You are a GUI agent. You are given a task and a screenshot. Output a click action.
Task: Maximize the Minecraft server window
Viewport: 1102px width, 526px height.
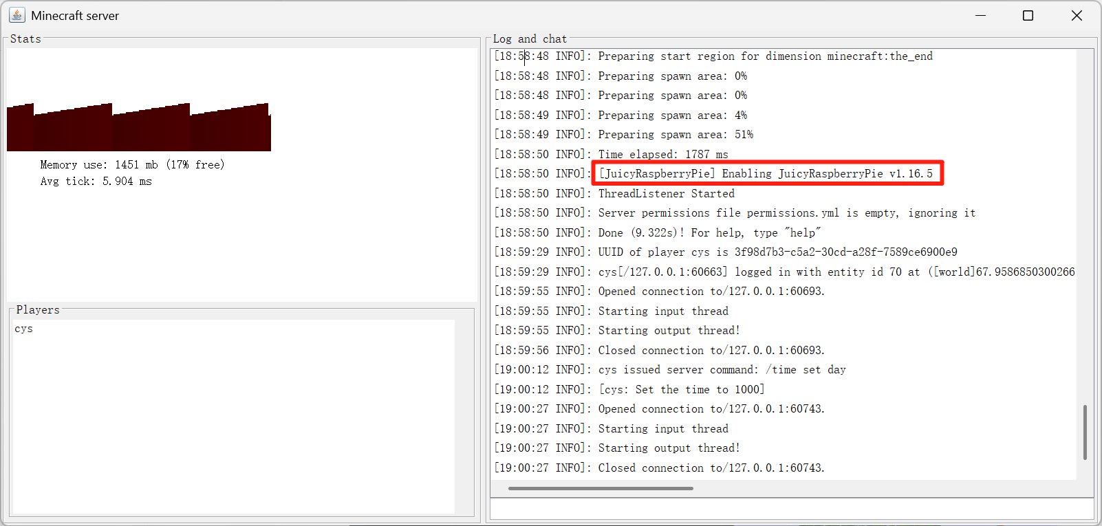pyautogui.click(x=1028, y=15)
